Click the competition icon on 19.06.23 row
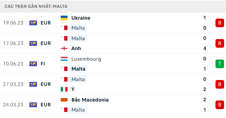 [x=33, y=23]
